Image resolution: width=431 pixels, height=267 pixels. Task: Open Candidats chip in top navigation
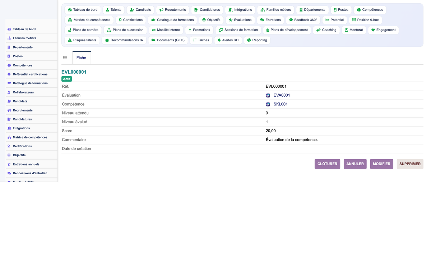(140, 10)
